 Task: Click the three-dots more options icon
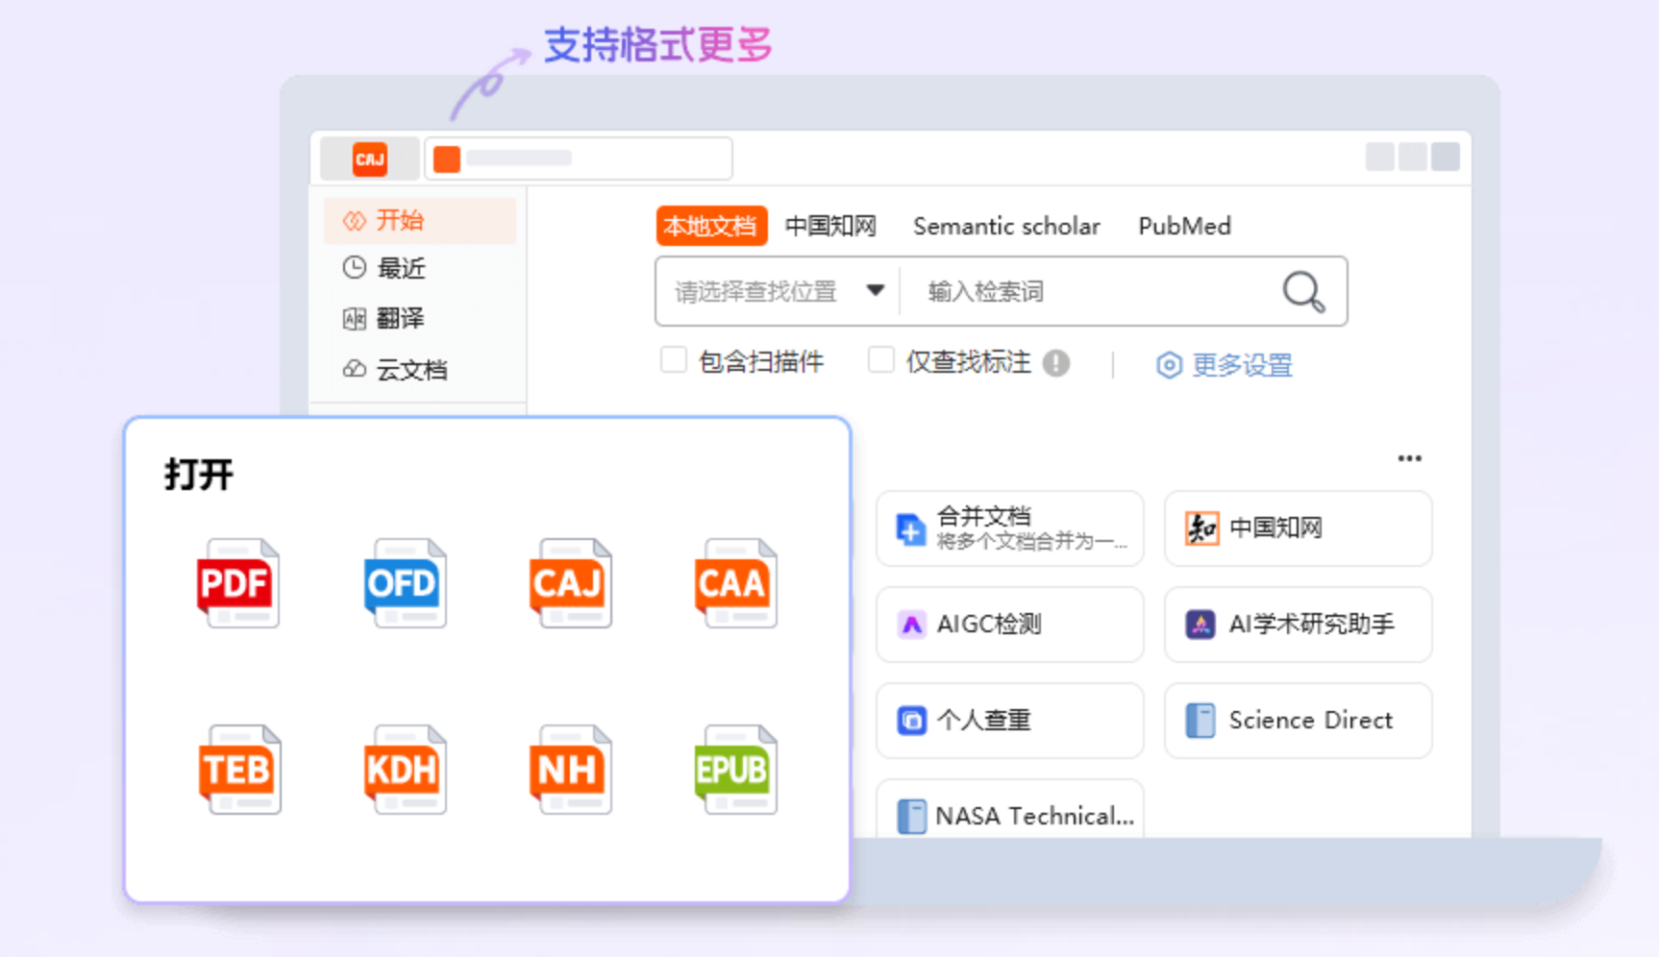click(x=1409, y=458)
